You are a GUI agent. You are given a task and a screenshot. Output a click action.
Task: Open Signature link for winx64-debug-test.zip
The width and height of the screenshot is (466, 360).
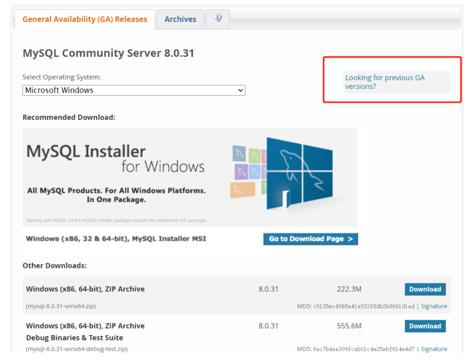point(433,349)
